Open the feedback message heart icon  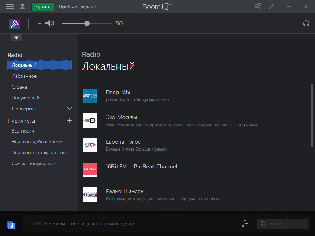click(257, 7)
